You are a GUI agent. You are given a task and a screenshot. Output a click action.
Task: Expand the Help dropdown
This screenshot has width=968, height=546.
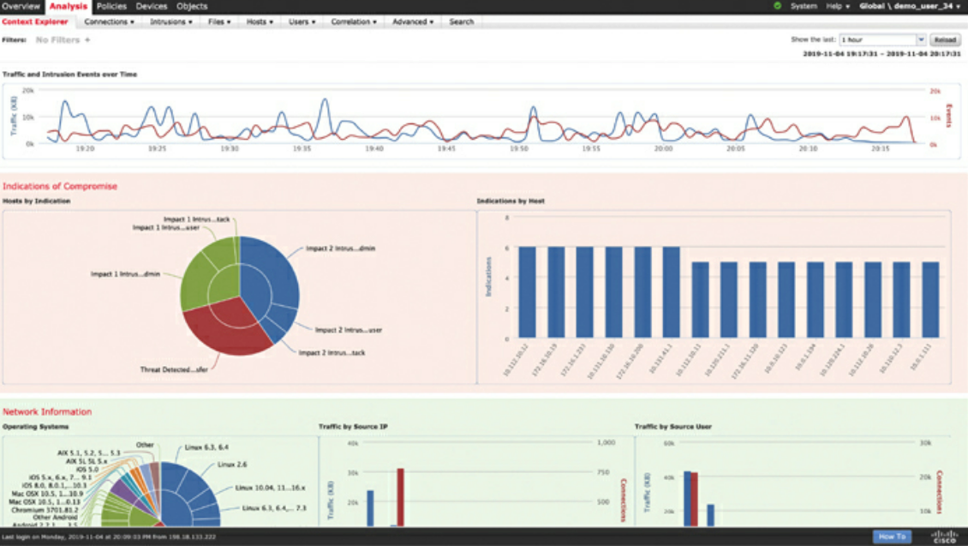pyautogui.click(x=838, y=6)
